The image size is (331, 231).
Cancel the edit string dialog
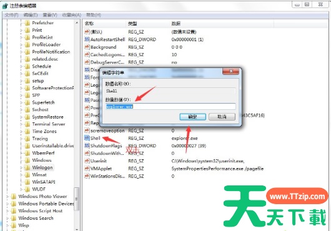pyautogui.click(x=222, y=117)
